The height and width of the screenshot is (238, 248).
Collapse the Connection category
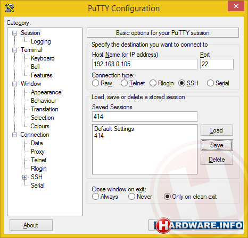pyautogui.click(x=14, y=135)
